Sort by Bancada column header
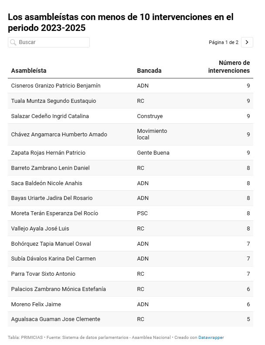The height and width of the screenshot is (345, 265). [149, 71]
